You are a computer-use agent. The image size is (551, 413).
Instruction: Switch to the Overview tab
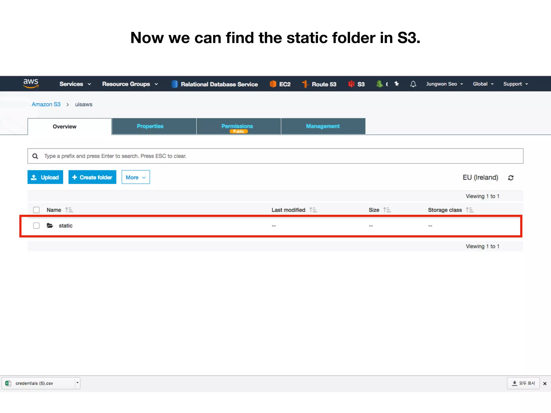(x=70, y=126)
